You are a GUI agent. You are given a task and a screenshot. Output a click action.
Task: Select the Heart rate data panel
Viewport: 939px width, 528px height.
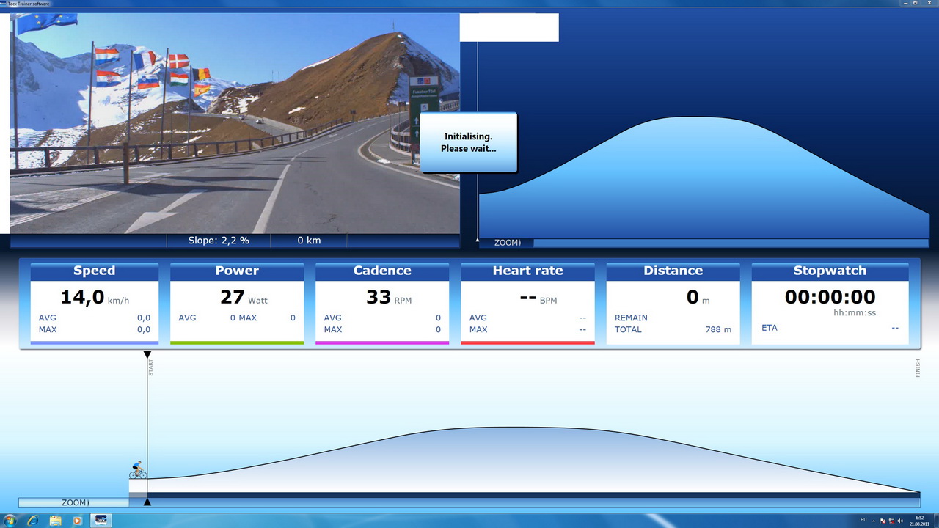tap(527, 303)
